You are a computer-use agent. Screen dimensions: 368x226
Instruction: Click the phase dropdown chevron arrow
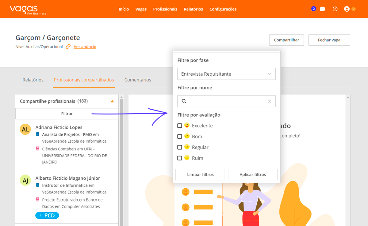(270, 74)
